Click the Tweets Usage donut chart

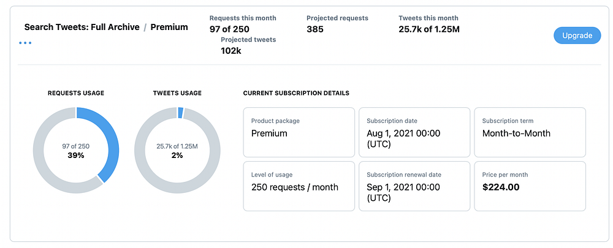tap(177, 150)
